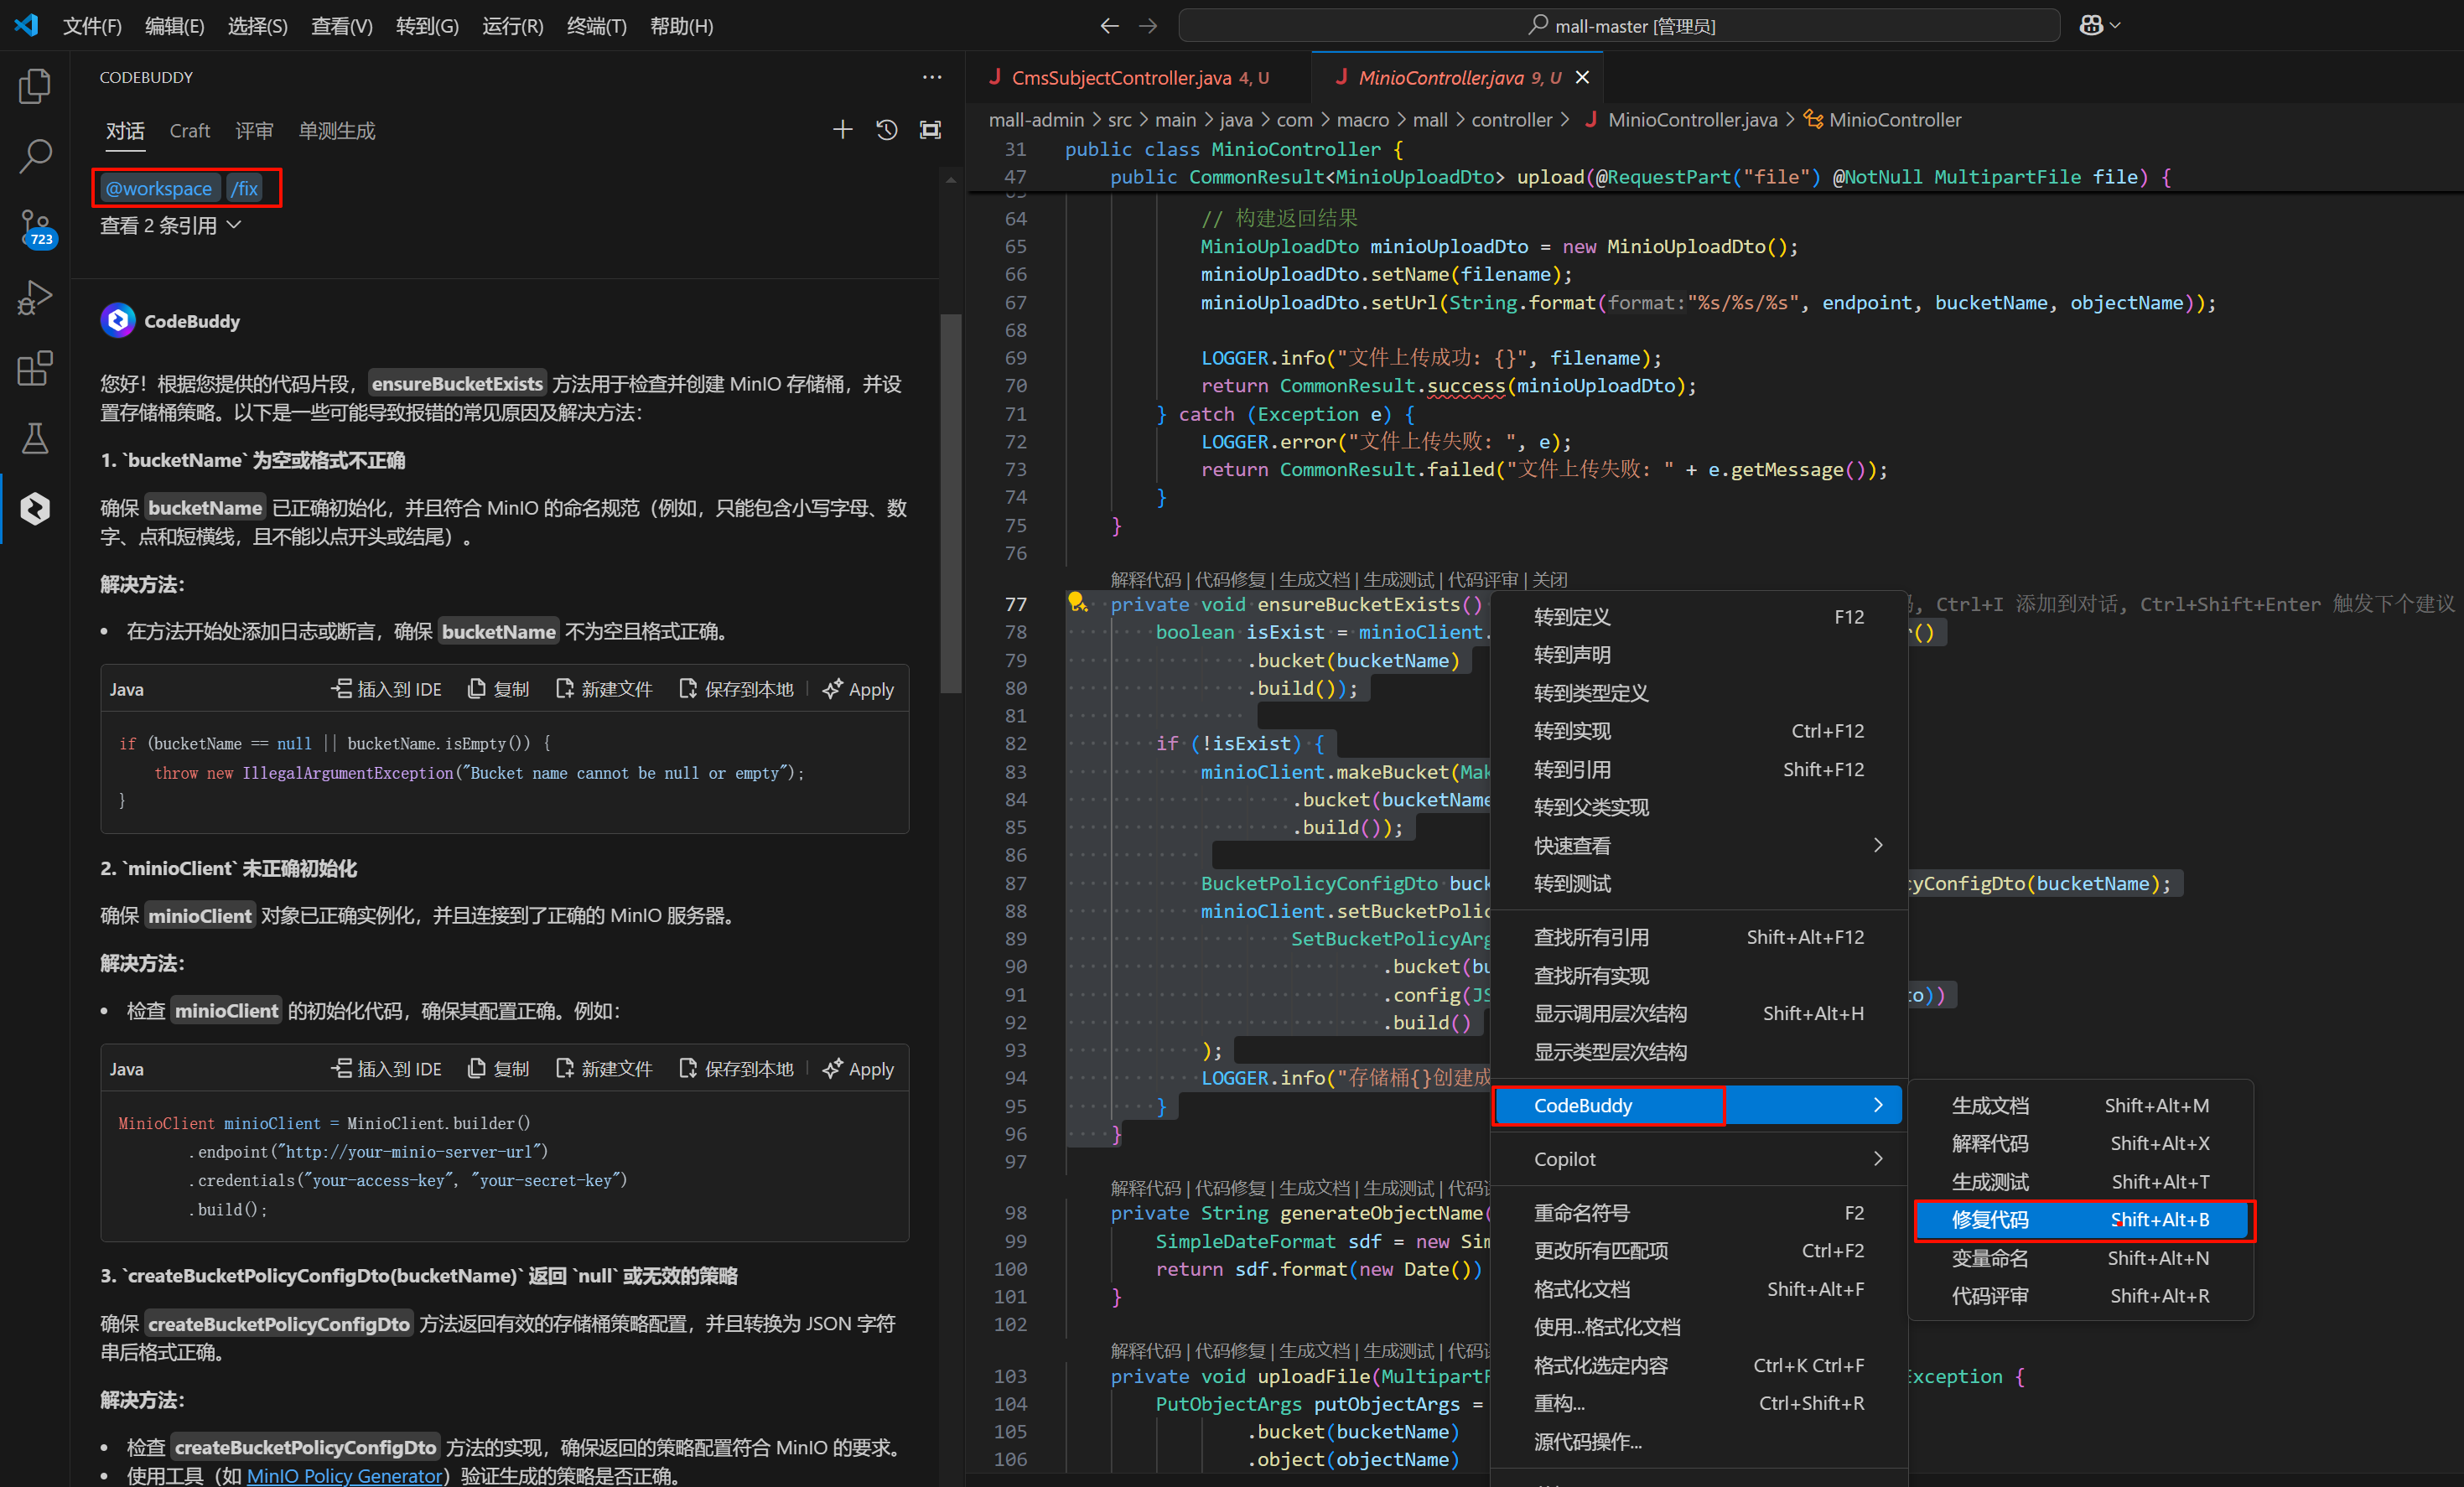
Task: Open the Testing flask icon
Action: pyautogui.click(x=35, y=438)
